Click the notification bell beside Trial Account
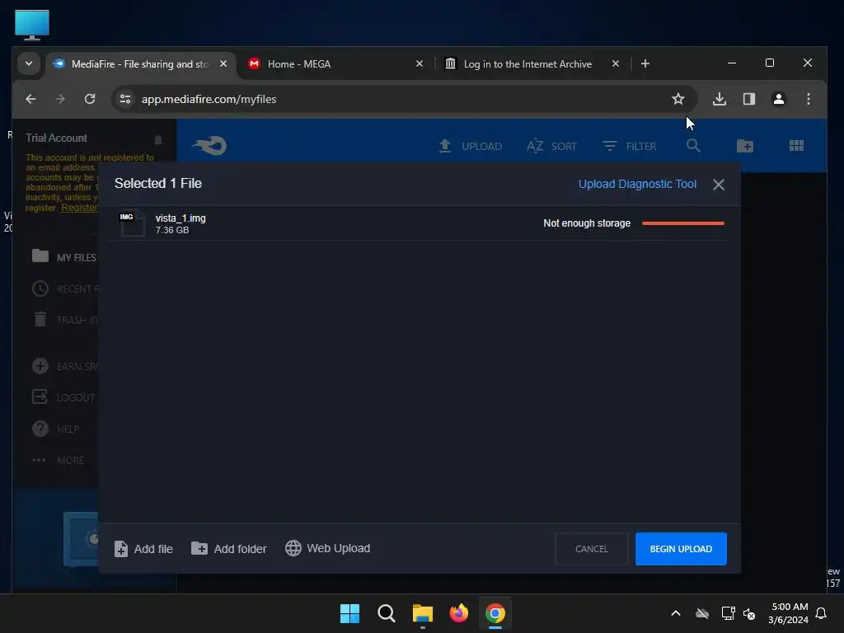The width and height of the screenshot is (844, 633). click(158, 140)
